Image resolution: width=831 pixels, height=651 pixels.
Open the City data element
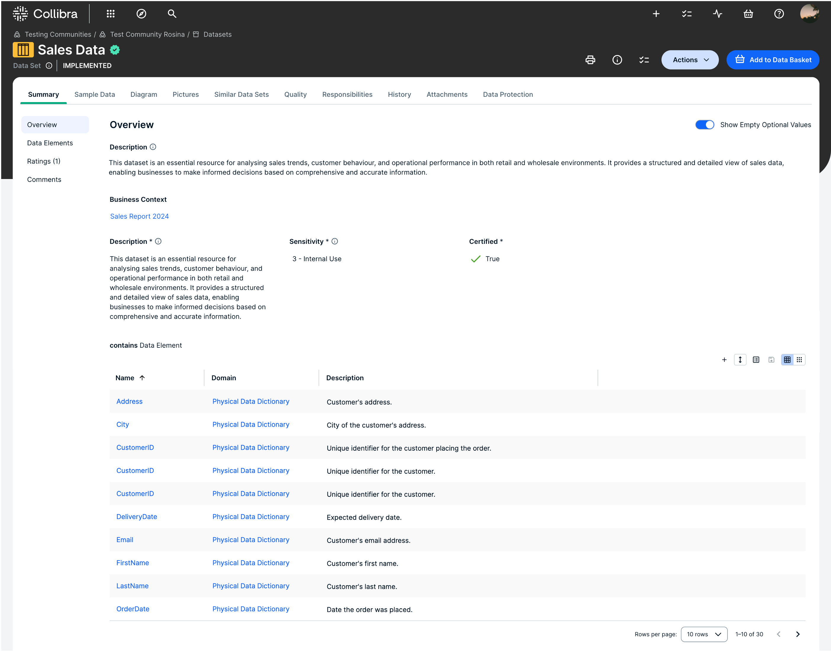coord(122,425)
